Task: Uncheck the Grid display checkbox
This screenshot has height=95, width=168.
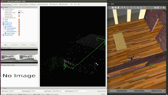Action: (x=19, y=20)
